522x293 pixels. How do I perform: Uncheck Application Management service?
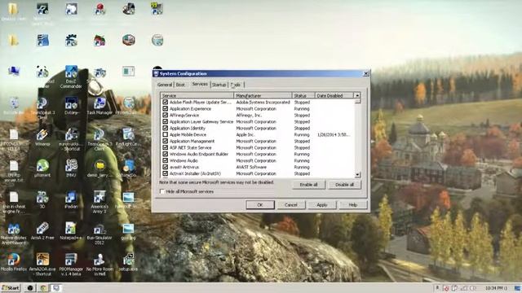pos(165,141)
